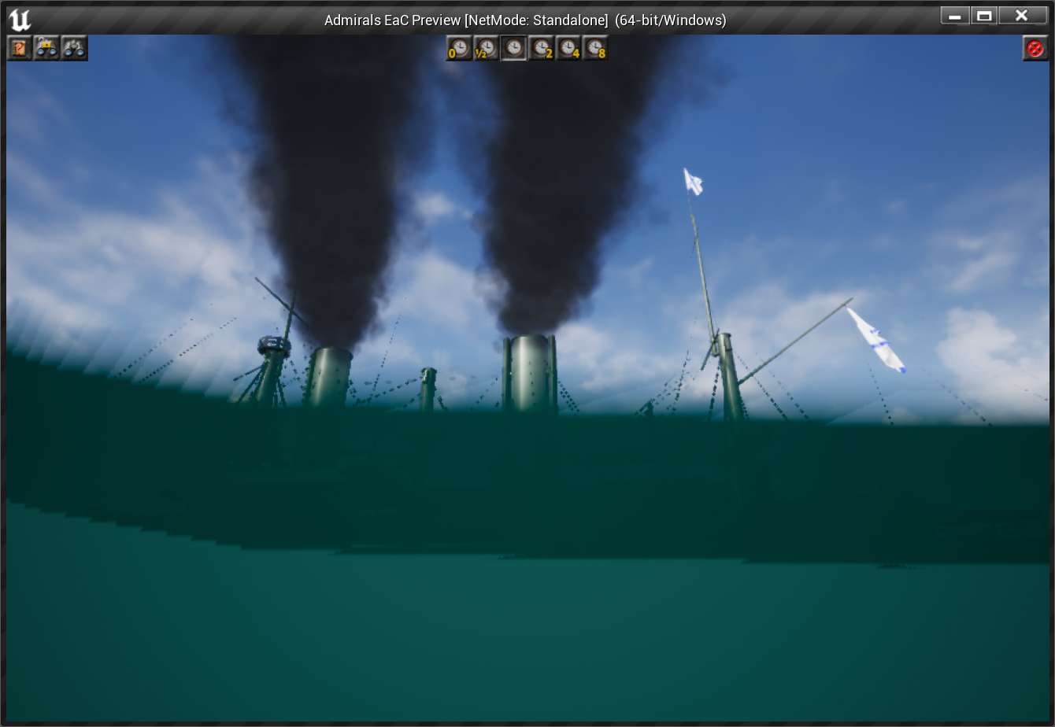Close the Admirals EaC Preview window
The width and height of the screenshot is (1055, 727).
1021,15
